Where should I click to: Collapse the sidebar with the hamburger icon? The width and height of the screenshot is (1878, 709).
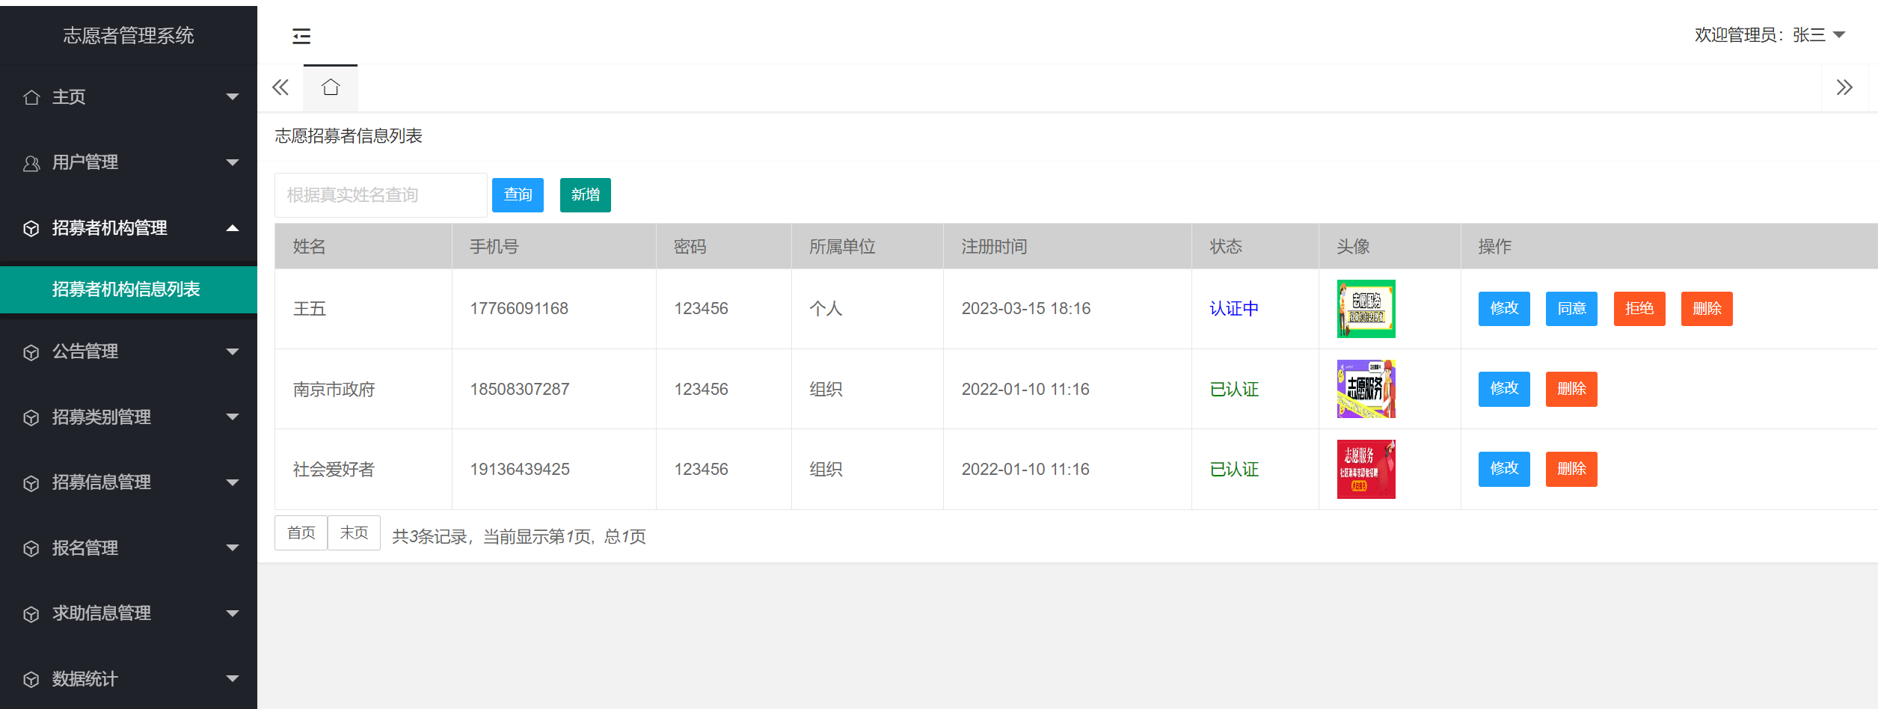tap(301, 36)
